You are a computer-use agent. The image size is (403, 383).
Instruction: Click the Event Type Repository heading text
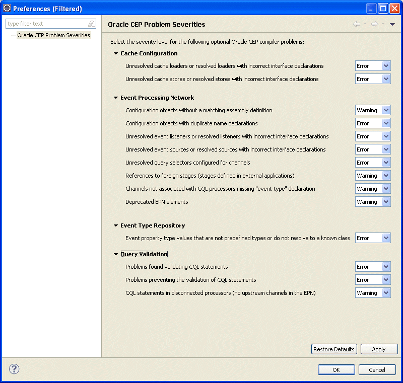coord(153,225)
